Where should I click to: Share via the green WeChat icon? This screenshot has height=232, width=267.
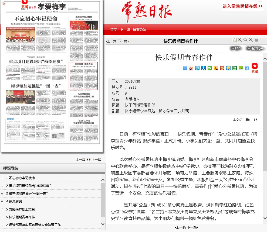pyautogui.click(x=209, y=68)
